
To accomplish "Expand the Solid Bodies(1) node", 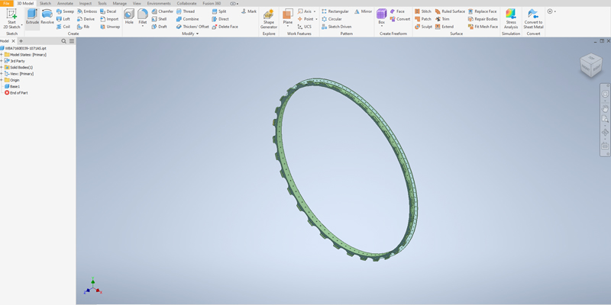I will pyautogui.click(x=2, y=67).
